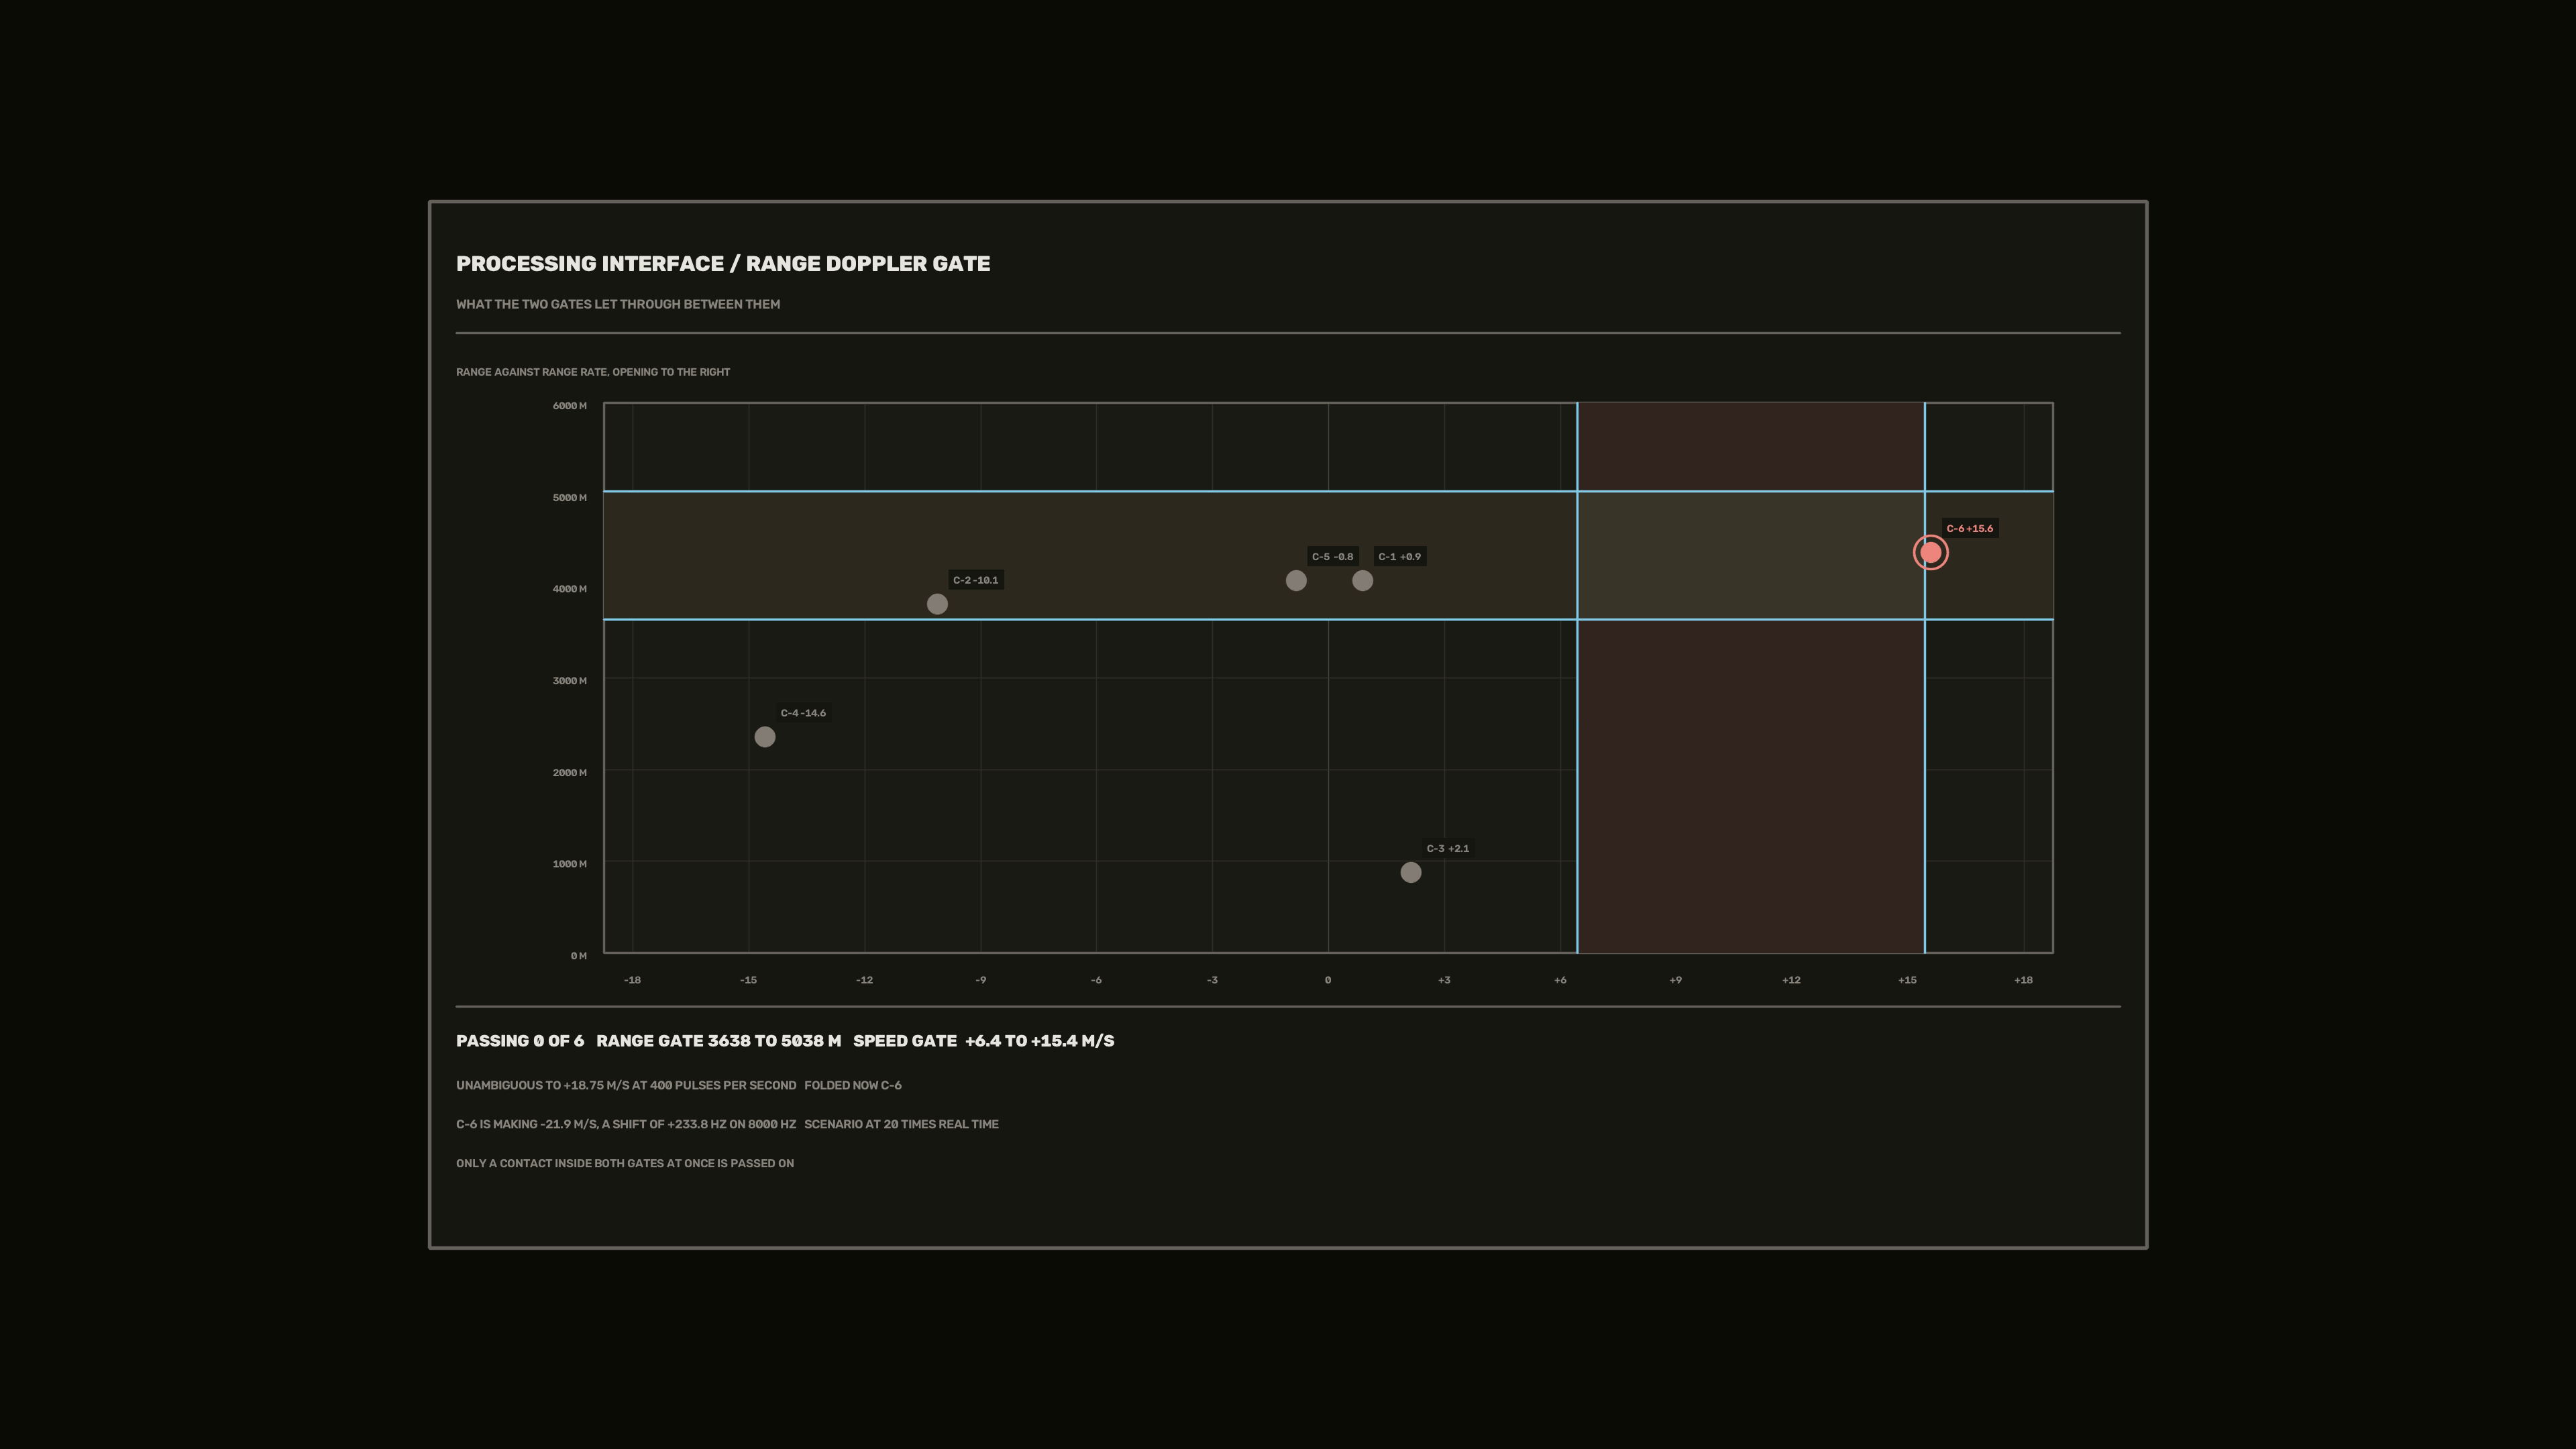This screenshot has height=1449, width=2576.
Task: Click the C-2 contact dot
Action: (x=937, y=604)
